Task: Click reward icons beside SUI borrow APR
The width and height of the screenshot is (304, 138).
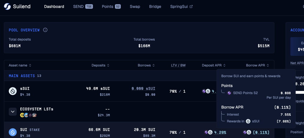Action: pos(247,132)
